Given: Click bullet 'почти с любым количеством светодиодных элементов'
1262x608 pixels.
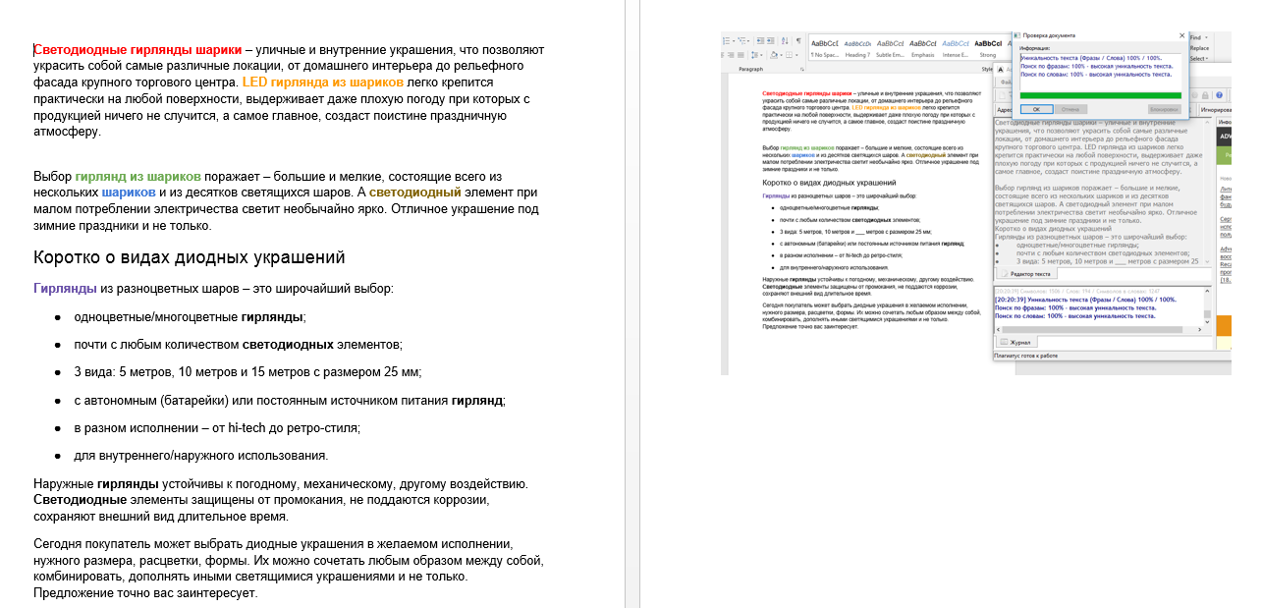Looking at the screenshot, I should (x=238, y=345).
